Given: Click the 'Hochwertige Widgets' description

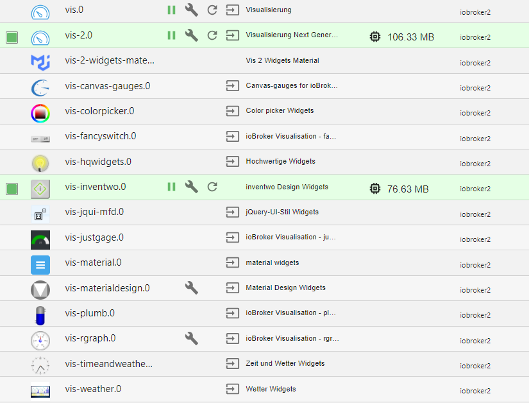Looking at the screenshot, I should (280, 161).
